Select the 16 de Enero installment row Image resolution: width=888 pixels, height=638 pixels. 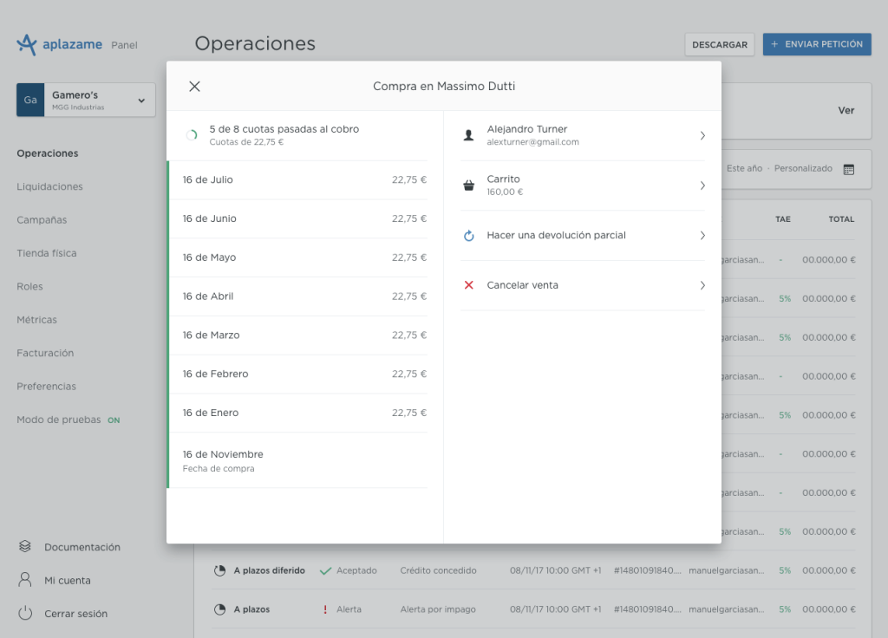tap(298, 413)
